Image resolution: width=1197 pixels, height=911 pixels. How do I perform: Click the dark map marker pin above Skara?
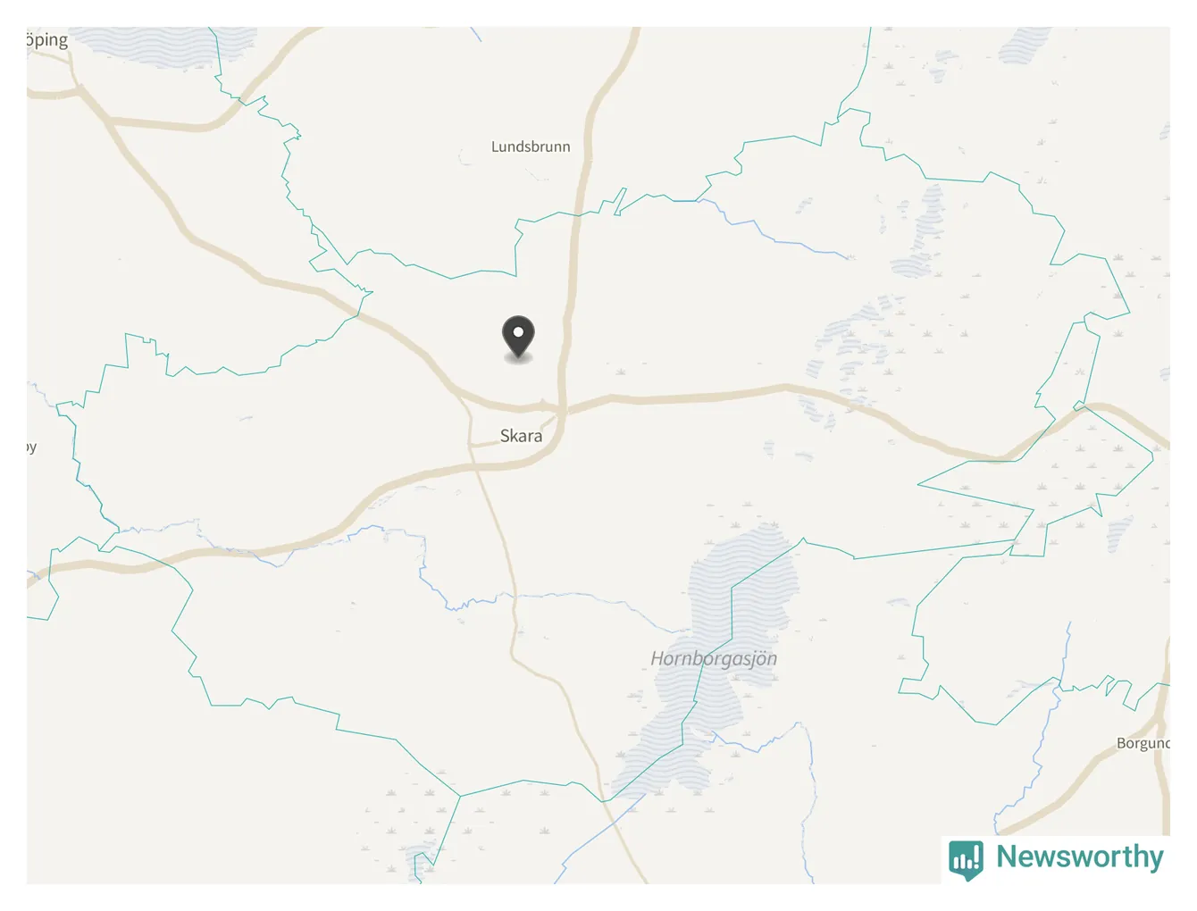(x=518, y=338)
